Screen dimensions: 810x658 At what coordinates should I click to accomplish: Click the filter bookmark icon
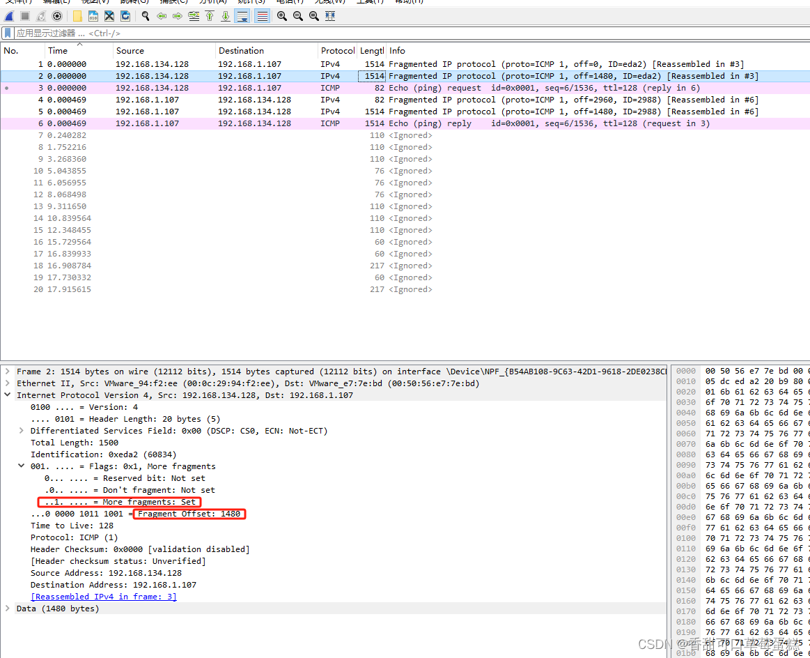click(8, 33)
